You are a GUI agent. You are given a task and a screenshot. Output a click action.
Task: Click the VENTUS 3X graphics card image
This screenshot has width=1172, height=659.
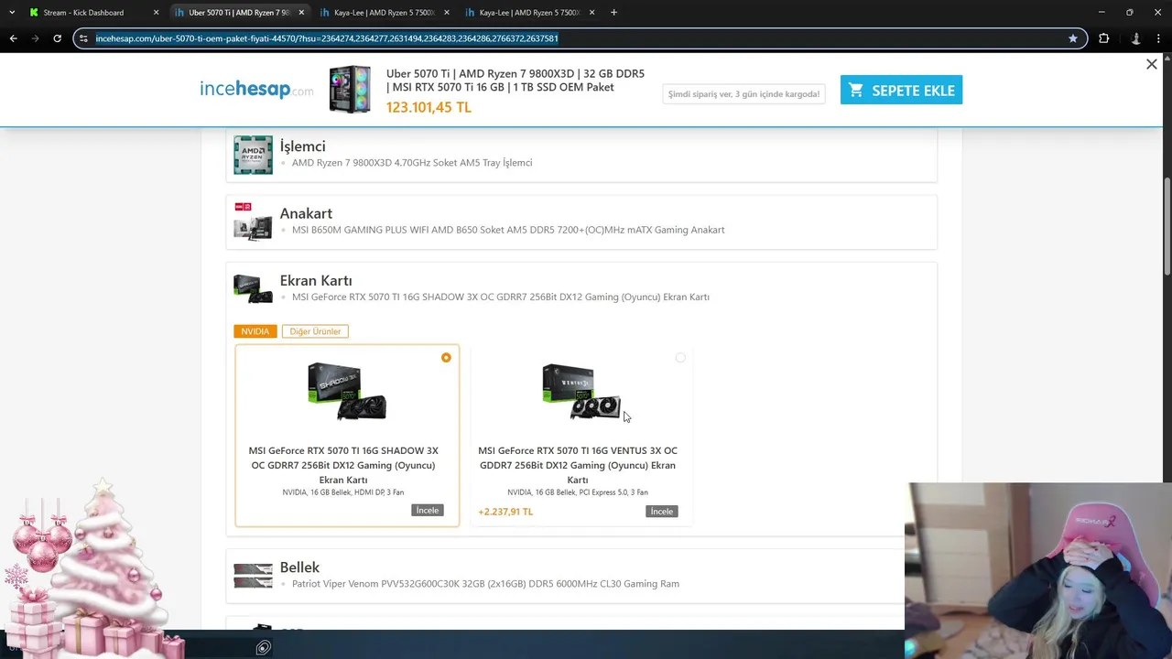581,392
